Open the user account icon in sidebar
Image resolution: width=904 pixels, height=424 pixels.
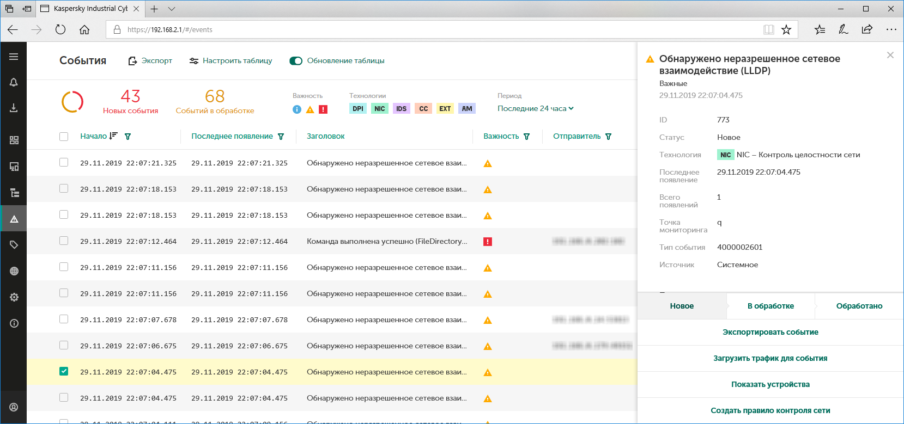pyautogui.click(x=14, y=407)
